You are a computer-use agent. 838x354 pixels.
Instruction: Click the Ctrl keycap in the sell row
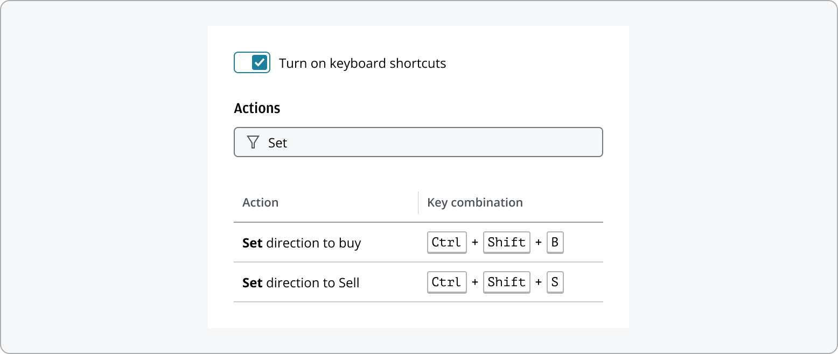(446, 282)
